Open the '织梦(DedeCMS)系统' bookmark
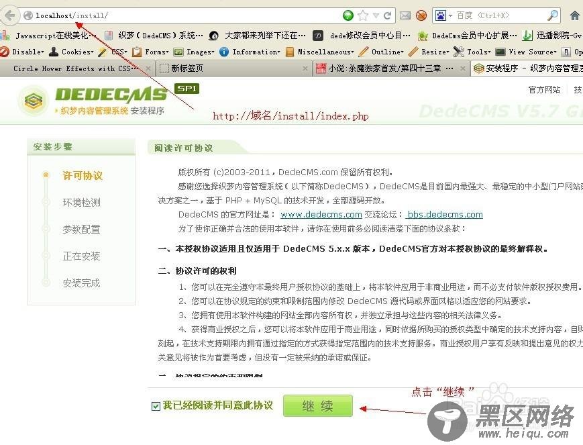 pos(154,36)
